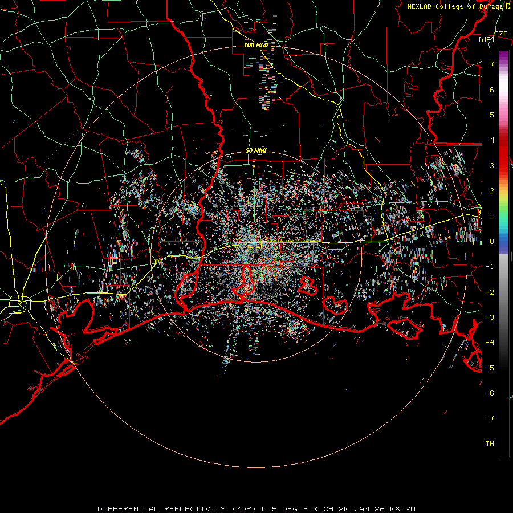The width and height of the screenshot is (513, 513).
Task: Click the KLCH 20 JAN 26 08:20 timestamp
Action: 364,509
